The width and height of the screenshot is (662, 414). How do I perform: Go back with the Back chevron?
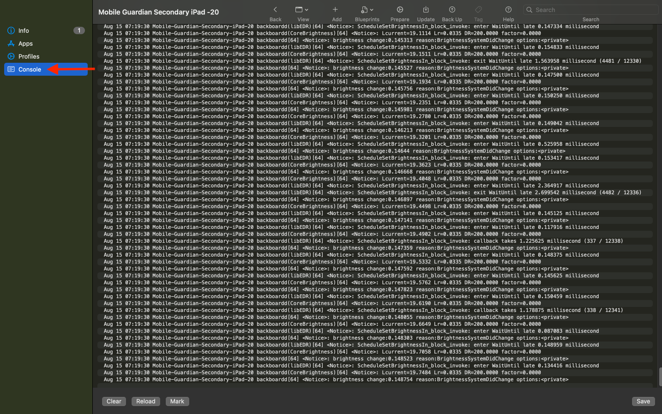[275, 10]
